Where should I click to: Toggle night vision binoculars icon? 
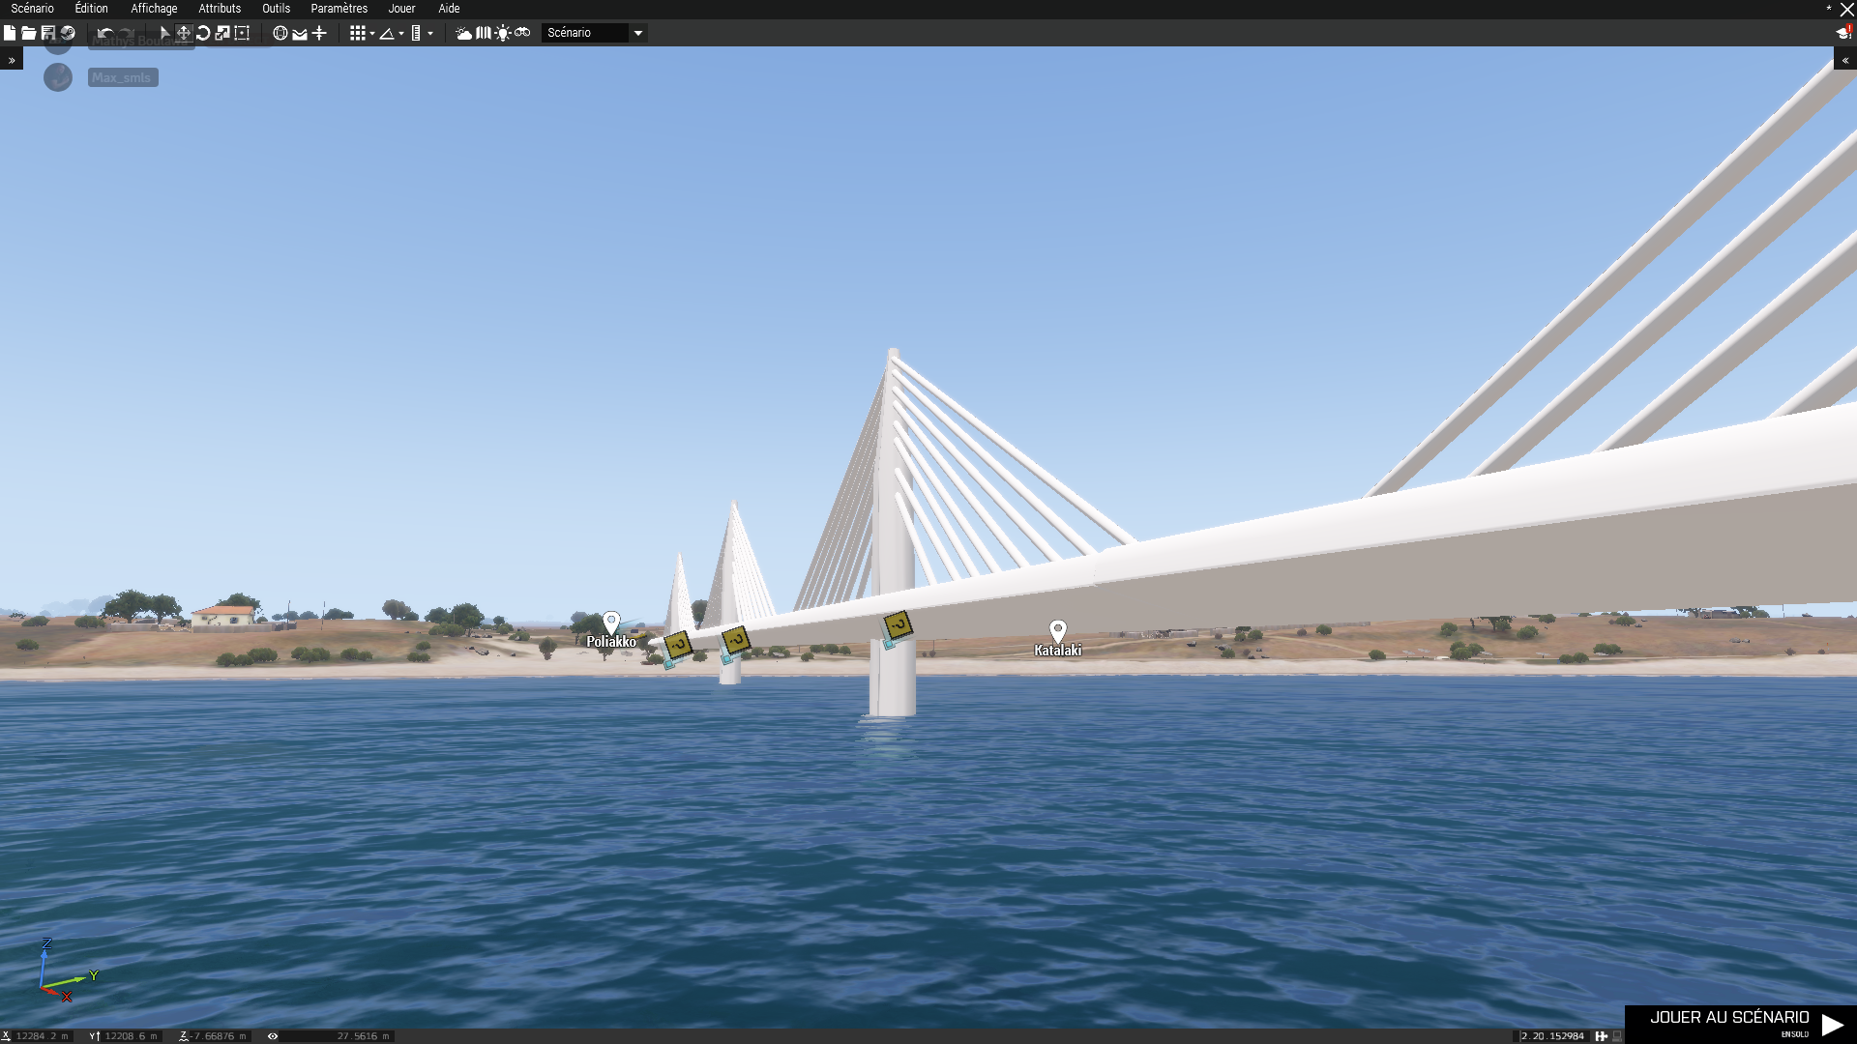point(522,33)
